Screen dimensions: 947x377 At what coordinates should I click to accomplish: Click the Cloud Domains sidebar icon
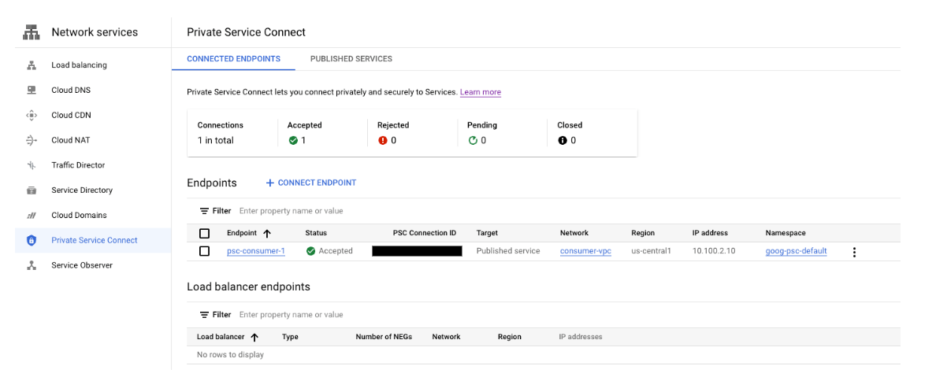(32, 215)
